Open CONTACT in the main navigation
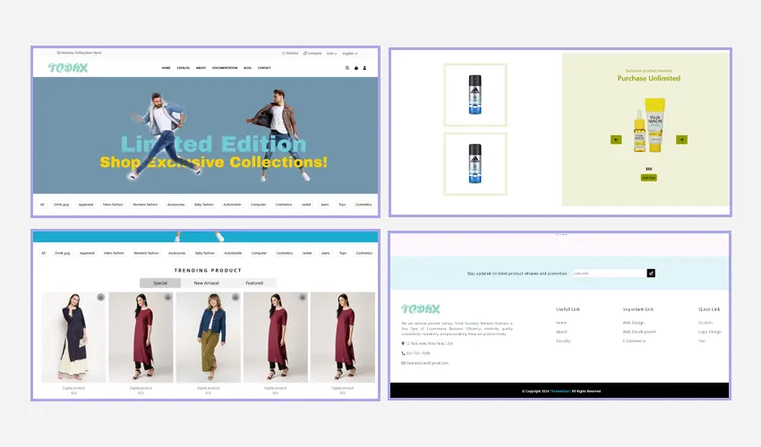The image size is (761, 447). (x=264, y=68)
